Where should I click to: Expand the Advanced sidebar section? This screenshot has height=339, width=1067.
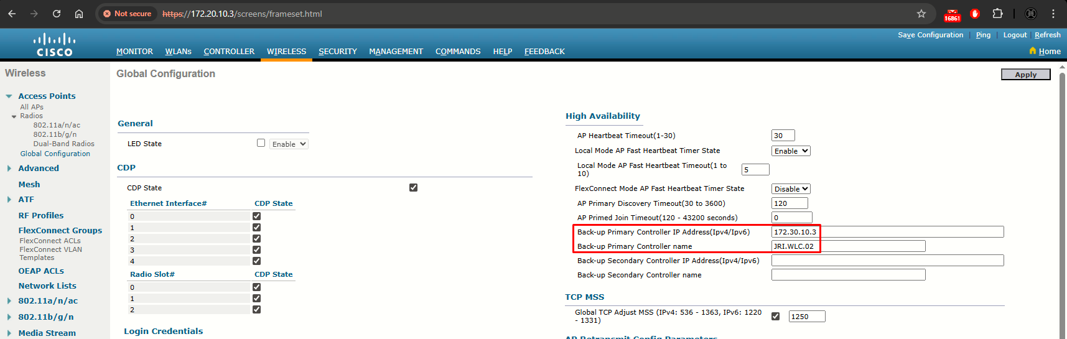point(9,169)
